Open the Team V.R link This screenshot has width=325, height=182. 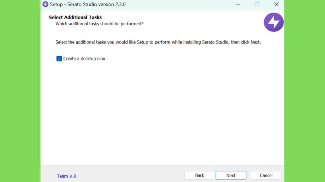[x=67, y=176]
